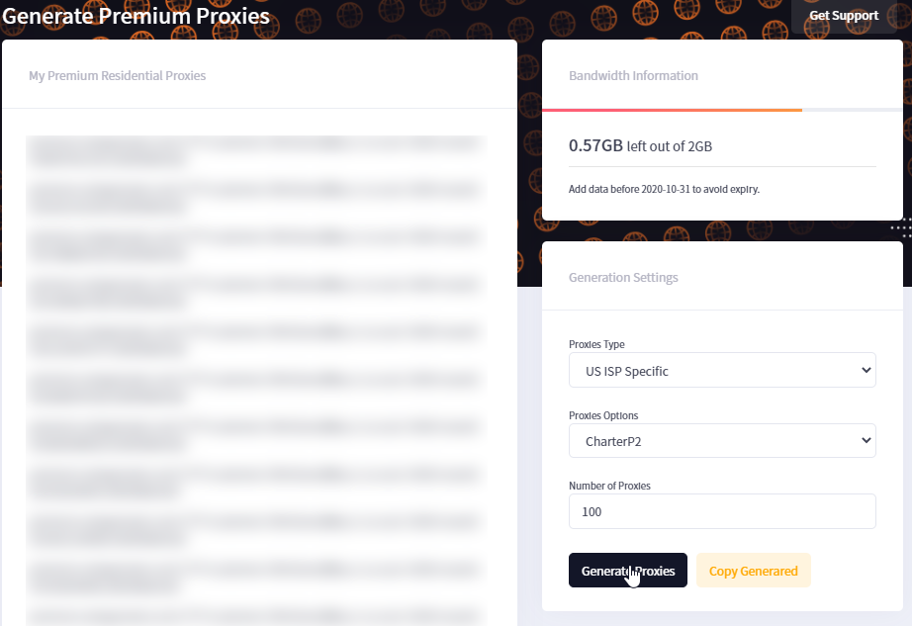Focus the Number of Proxies field
Screen dimensions: 912x626
[x=722, y=511]
